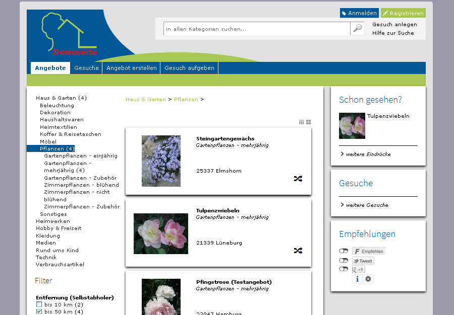The width and height of the screenshot is (454, 315).
Task: Open 'Steingartengewächs' listing title
Action: (225, 138)
